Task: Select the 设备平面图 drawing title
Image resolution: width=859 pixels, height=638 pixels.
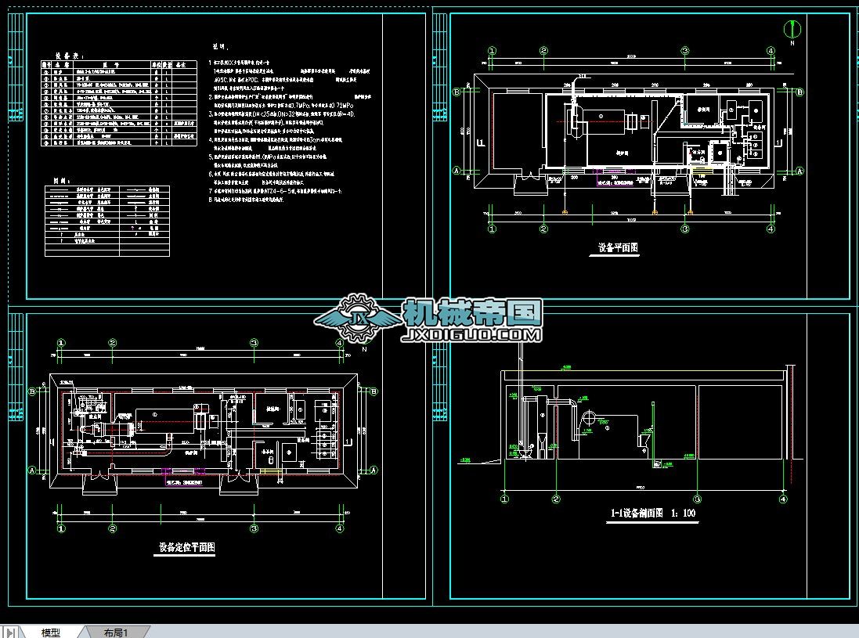Action: 617,247
